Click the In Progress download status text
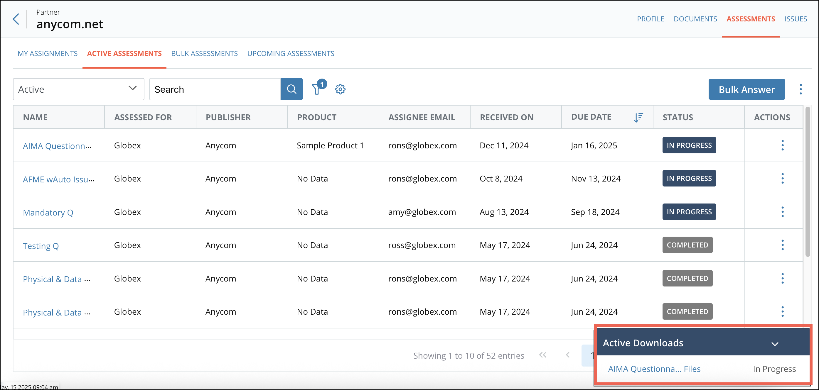The height and width of the screenshot is (390, 819). 774,369
